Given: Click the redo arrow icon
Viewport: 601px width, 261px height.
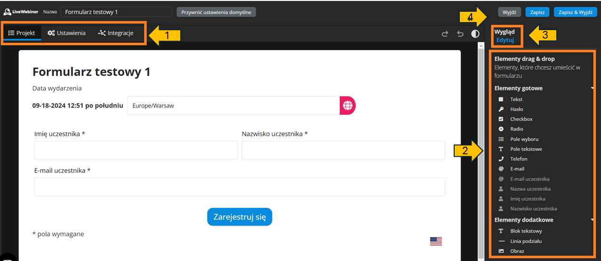Looking at the screenshot, I should coord(445,34).
